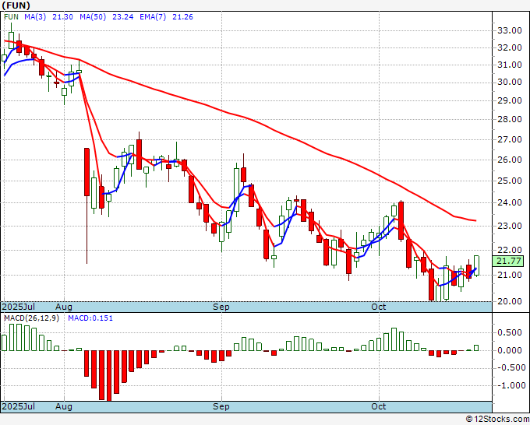Click the 22.00 price axis label
The image size is (530, 425).
(510, 250)
